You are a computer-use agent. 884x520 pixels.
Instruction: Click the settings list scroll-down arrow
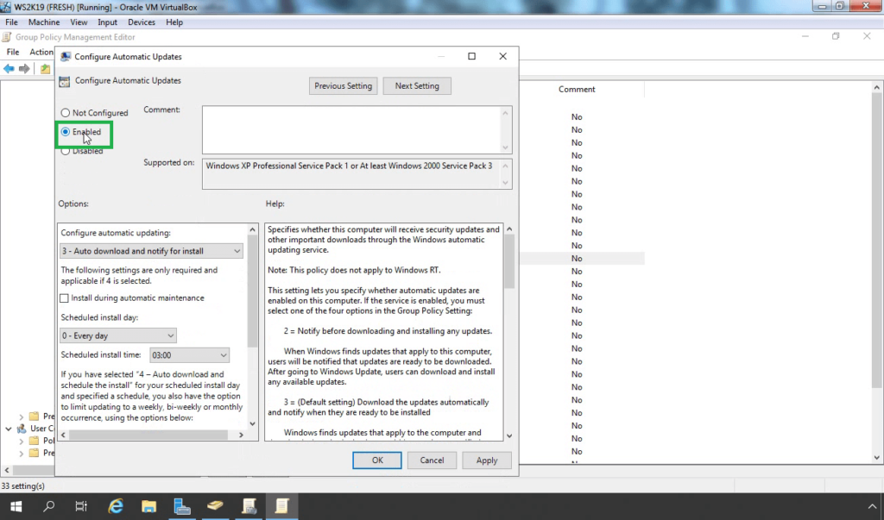pyautogui.click(x=877, y=457)
